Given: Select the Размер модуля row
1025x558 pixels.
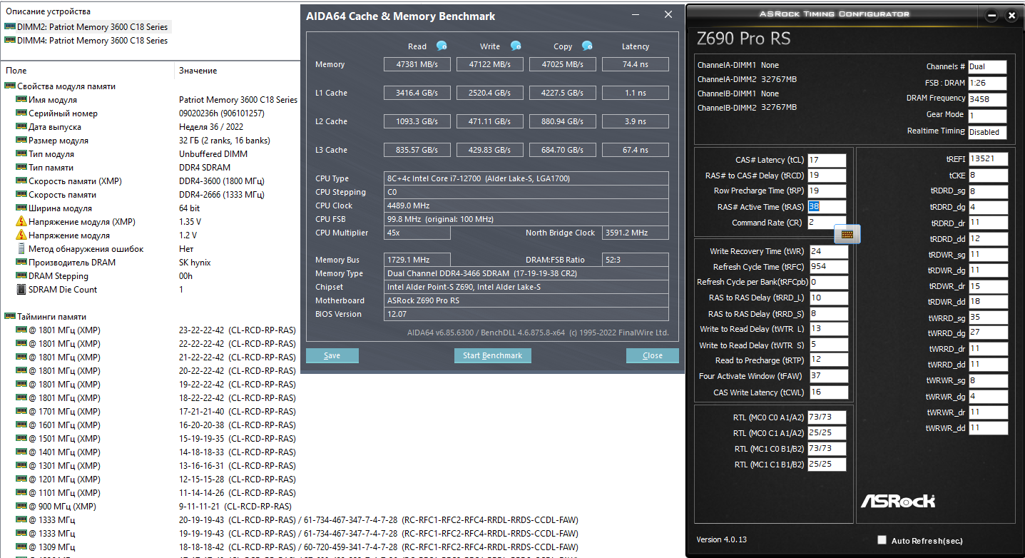Looking at the screenshot, I should [150, 141].
